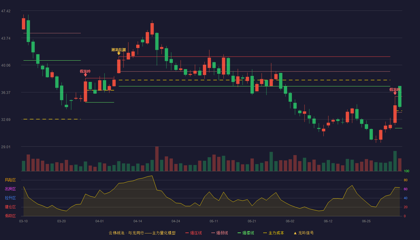This screenshot has height=240, width=420.
Task: Click the 0 indicator scale value
Action: click(405, 216)
